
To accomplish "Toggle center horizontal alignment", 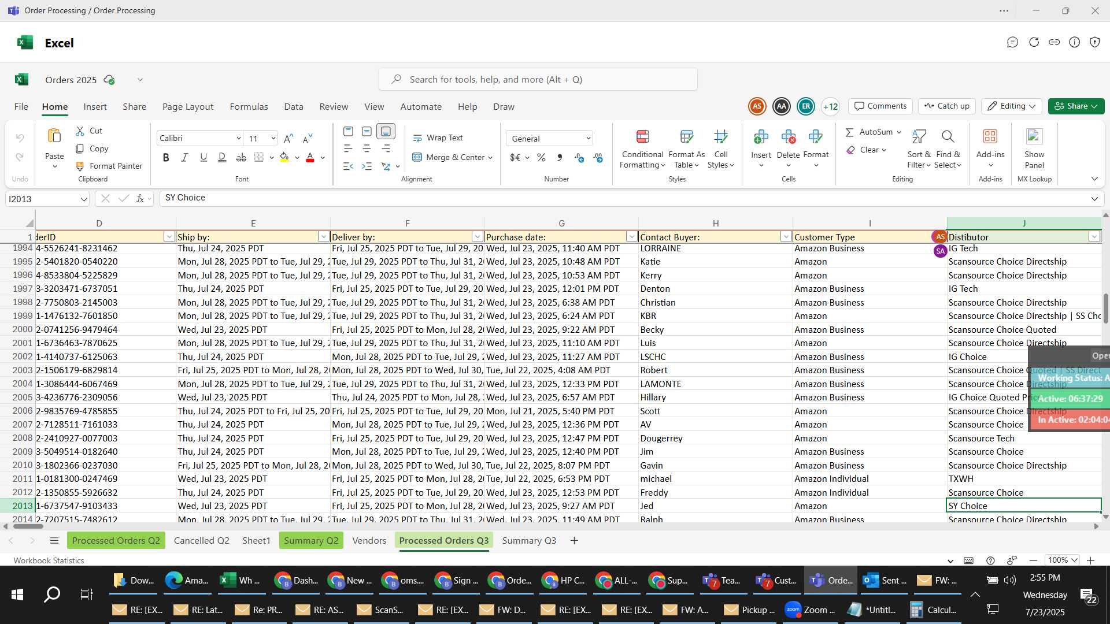I will coord(367,149).
